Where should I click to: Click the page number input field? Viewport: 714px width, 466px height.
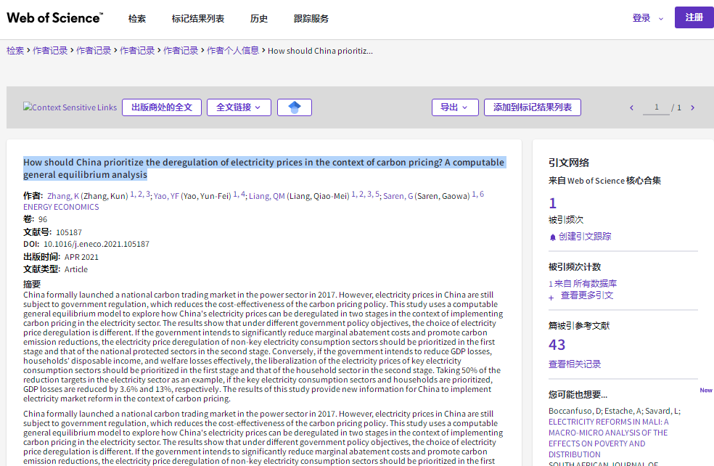[x=656, y=107]
